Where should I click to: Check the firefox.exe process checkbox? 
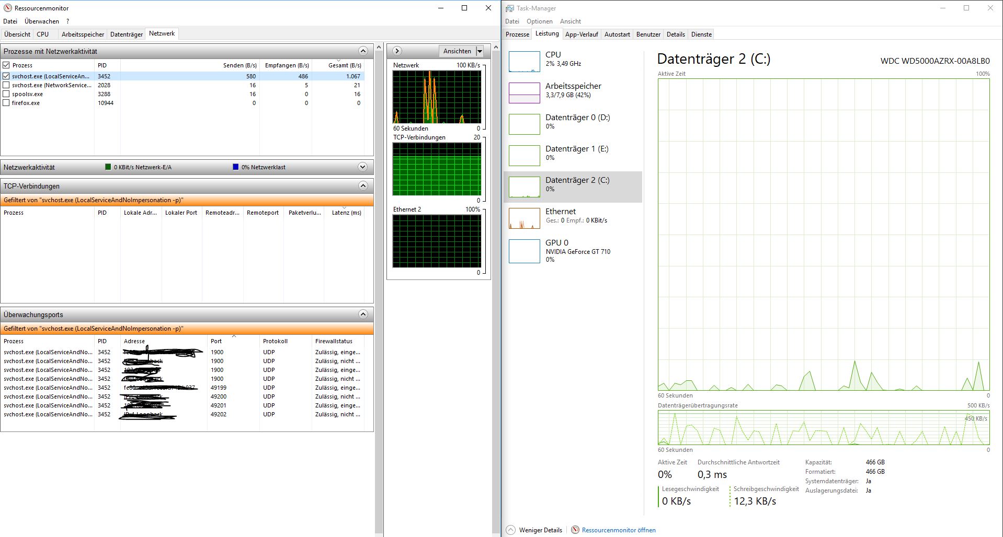click(x=6, y=103)
